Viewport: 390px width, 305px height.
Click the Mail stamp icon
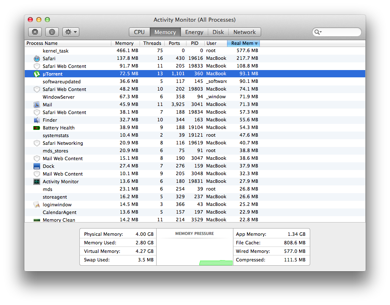click(x=37, y=105)
